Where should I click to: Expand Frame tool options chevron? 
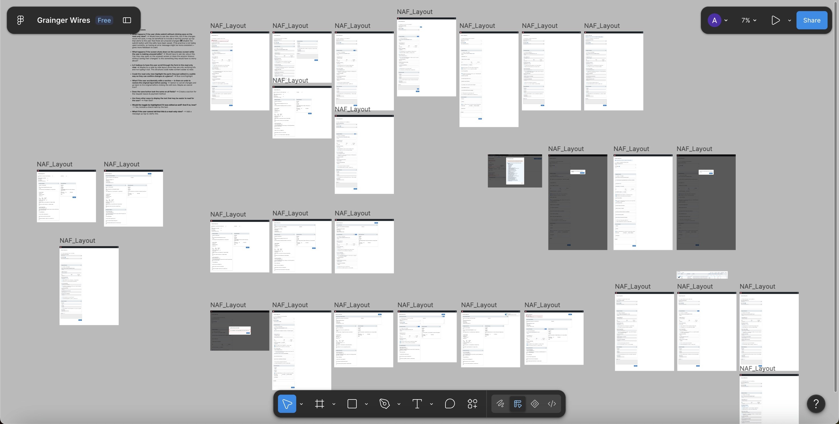334,404
